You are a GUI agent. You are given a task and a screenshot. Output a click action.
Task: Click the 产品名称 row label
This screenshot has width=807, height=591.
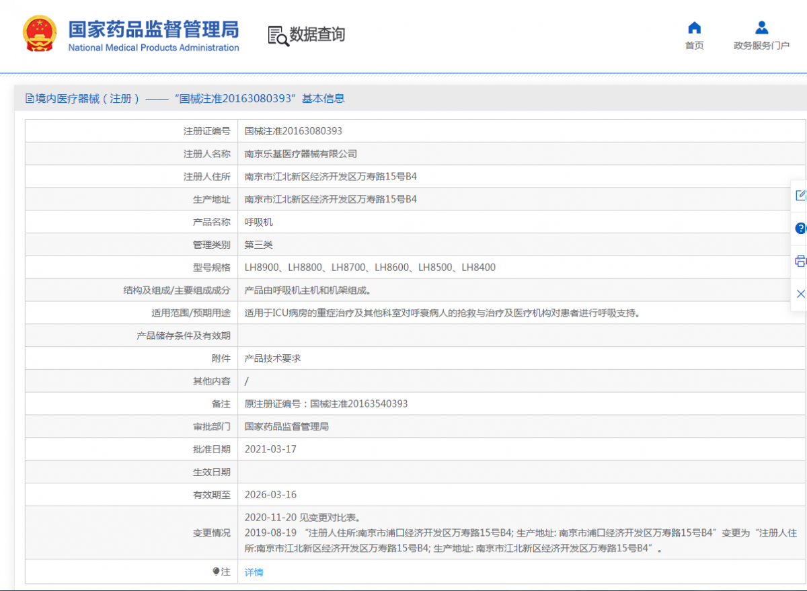click(212, 222)
